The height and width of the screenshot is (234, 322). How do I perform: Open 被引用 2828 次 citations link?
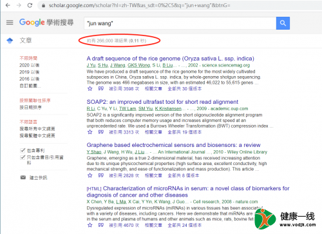pyautogui.click(x=124, y=175)
